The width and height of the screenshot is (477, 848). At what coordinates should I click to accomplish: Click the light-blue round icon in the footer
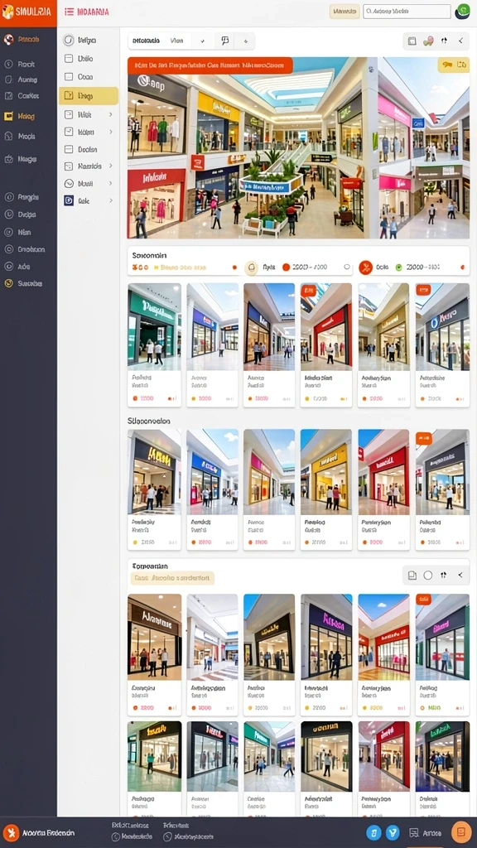point(373,833)
